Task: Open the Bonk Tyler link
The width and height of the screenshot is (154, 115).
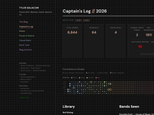Action: tap(24, 45)
